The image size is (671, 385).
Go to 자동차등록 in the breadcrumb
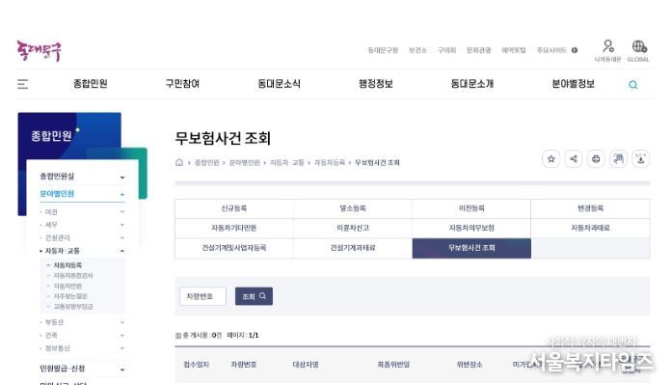[330, 163]
